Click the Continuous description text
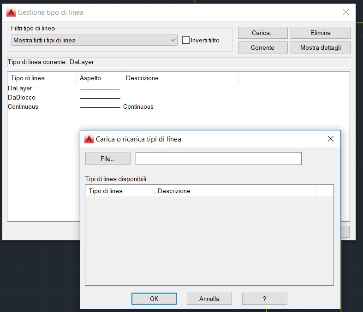The width and height of the screenshot is (363, 312). pyautogui.click(x=138, y=107)
